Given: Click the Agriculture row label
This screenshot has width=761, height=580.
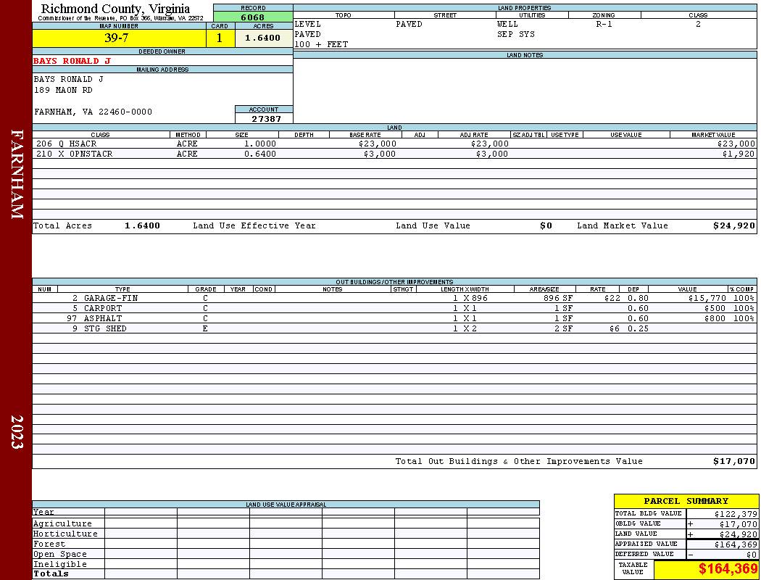Looking at the screenshot, I should tap(62, 523).
